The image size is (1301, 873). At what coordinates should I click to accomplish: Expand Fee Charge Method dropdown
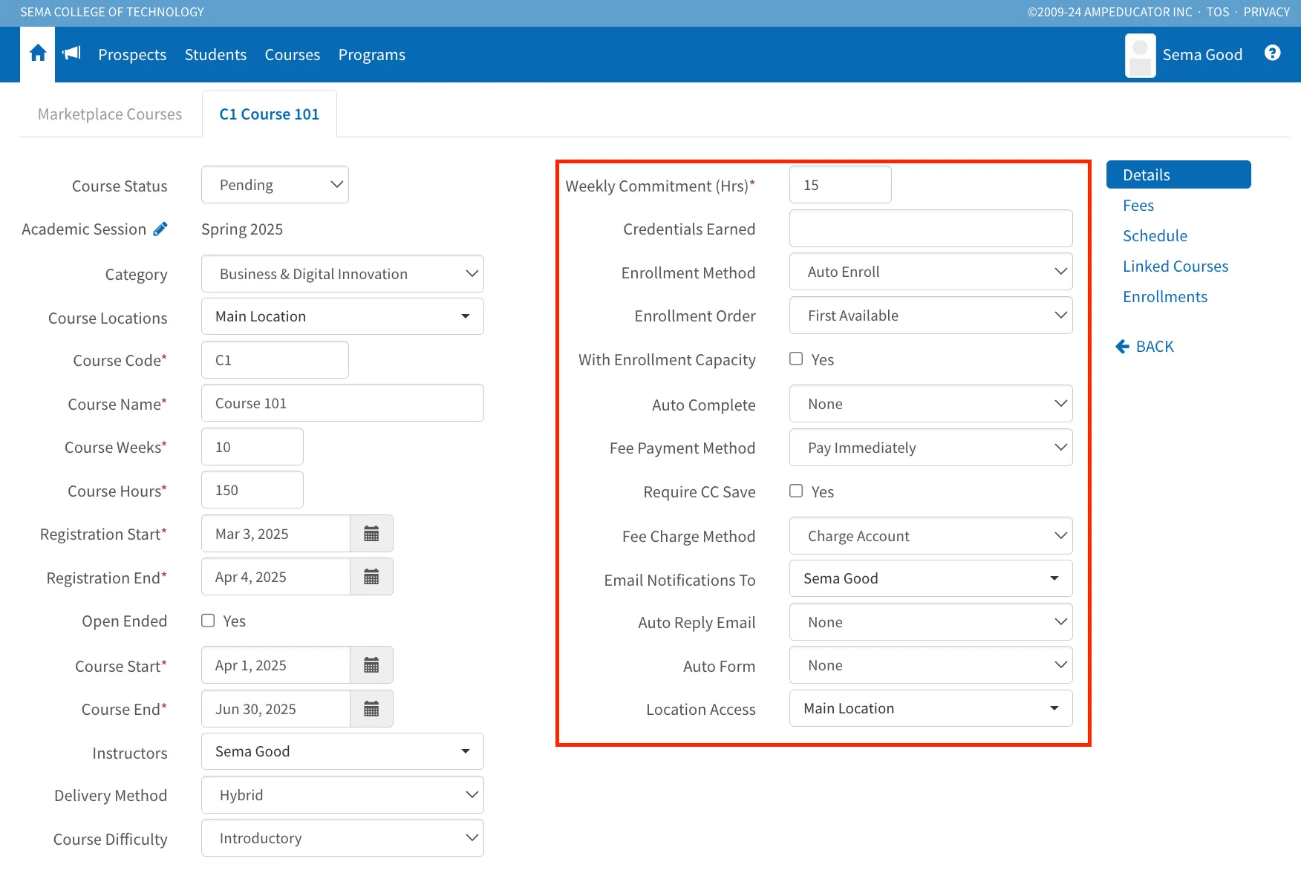[930, 536]
